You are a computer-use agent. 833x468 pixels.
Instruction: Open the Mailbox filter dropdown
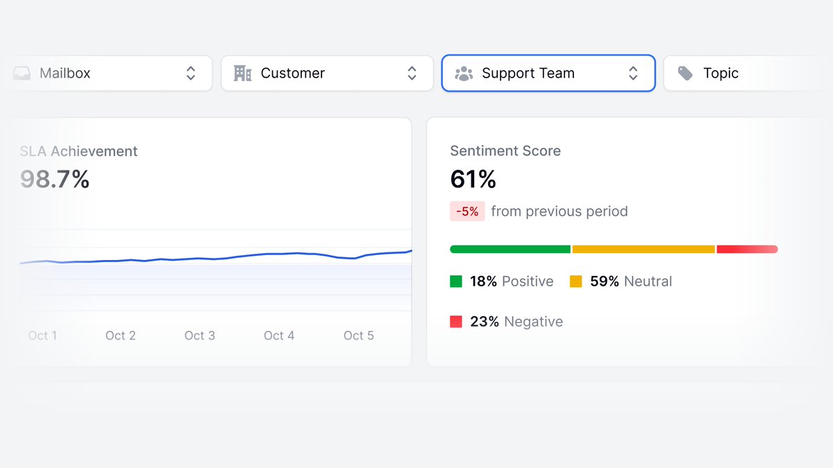coord(106,73)
